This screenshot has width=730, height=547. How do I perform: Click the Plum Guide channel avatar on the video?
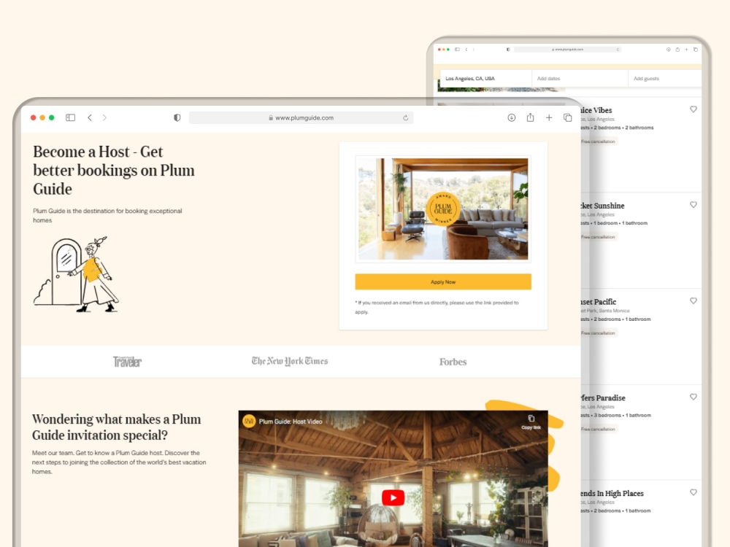[x=249, y=422]
